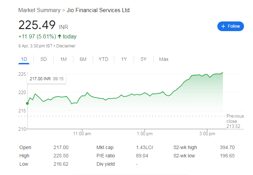The width and height of the screenshot is (253, 175).
Task: Switch to the 5D tab
Action: tap(44, 59)
